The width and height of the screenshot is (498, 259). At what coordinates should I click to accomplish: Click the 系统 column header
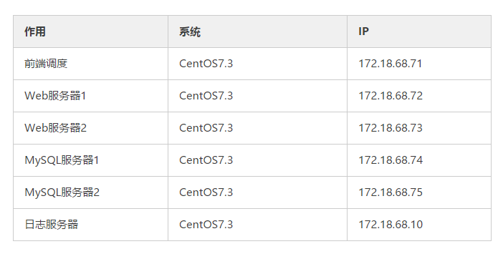click(x=257, y=31)
